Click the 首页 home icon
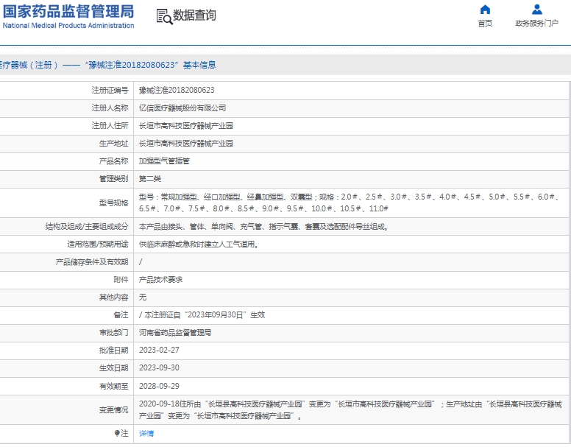571x447 pixels. [x=485, y=10]
